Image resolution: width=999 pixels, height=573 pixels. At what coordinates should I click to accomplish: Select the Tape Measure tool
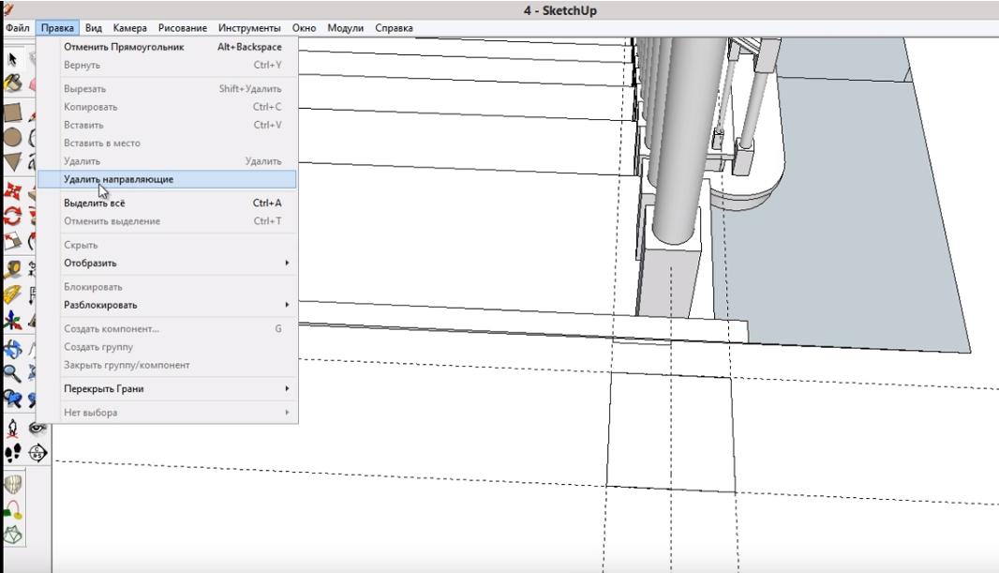point(13,269)
